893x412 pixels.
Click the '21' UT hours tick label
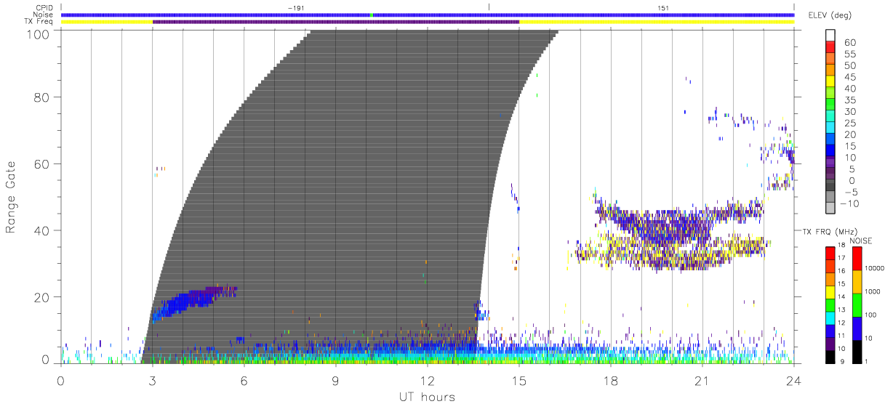[702, 380]
